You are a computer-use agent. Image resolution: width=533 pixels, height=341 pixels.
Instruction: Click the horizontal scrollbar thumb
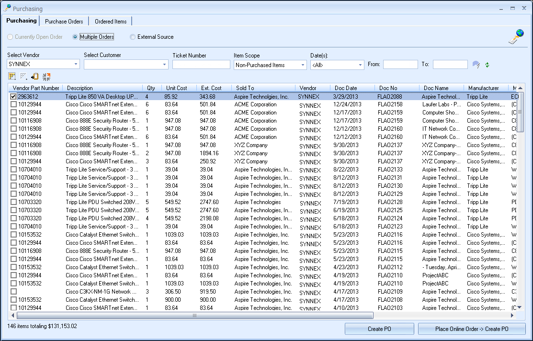(x=195, y=315)
